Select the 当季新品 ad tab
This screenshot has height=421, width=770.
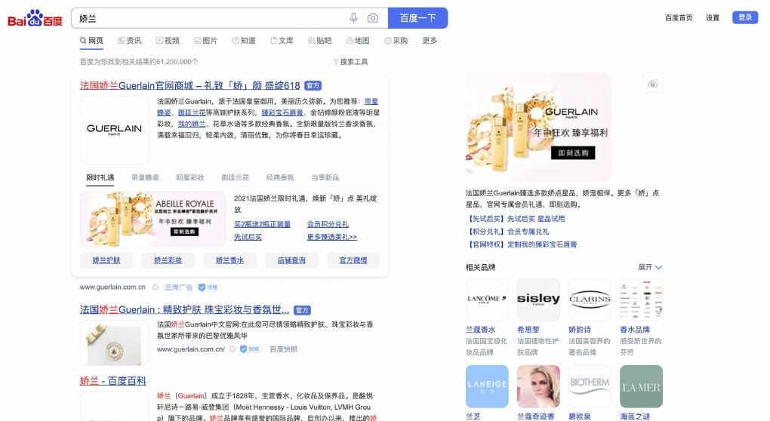(325, 177)
